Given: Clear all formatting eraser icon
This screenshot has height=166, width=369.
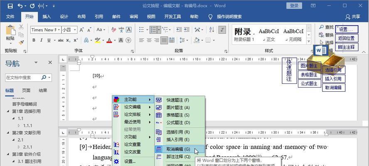Looking at the screenshot, I should point(114,30).
